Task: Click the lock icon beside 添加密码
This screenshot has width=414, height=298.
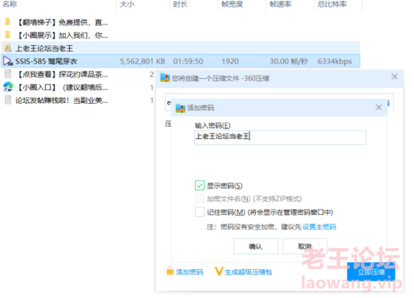Action: coord(170,271)
